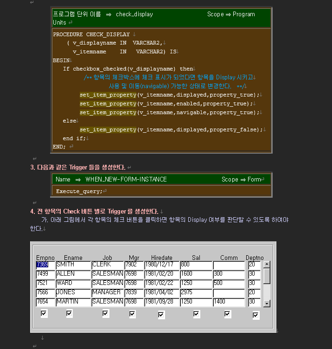Click Hiredate field 1981/02/22
This screenshot has height=349, width=332.
[x=162, y=284]
